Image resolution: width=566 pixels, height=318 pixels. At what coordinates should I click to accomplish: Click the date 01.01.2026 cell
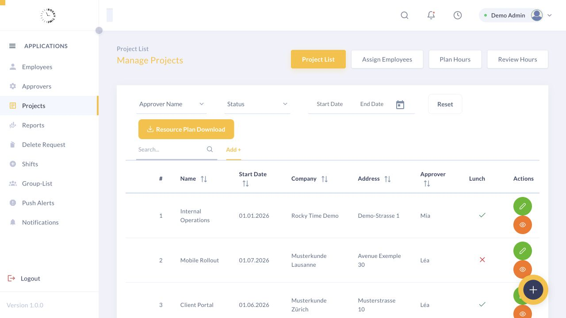click(254, 216)
